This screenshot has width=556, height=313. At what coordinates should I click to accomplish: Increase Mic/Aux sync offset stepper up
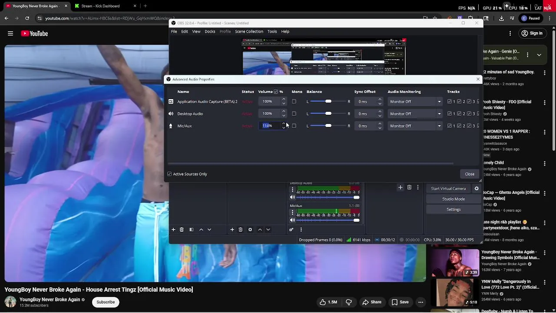(x=380, y=124)
